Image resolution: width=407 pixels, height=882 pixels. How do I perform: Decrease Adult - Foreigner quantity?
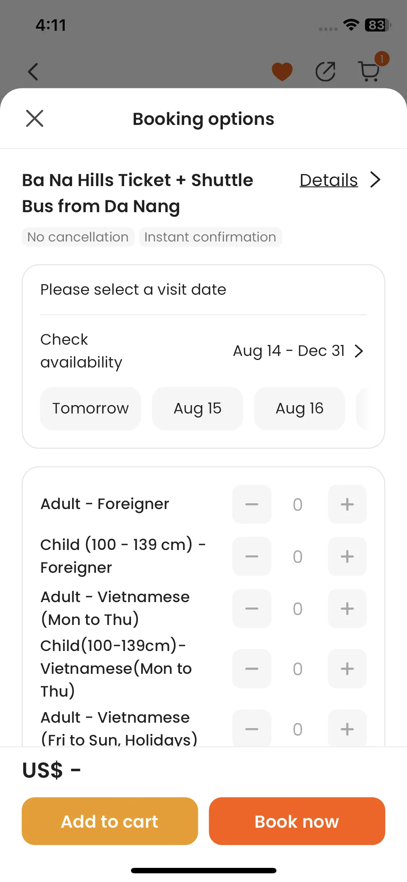pos(252,504)
